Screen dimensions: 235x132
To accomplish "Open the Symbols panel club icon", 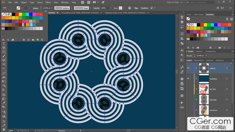I will click(182, 22).
